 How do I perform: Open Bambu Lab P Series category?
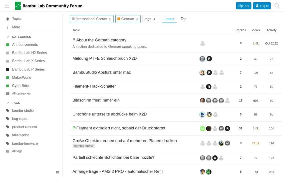point(28,69)
